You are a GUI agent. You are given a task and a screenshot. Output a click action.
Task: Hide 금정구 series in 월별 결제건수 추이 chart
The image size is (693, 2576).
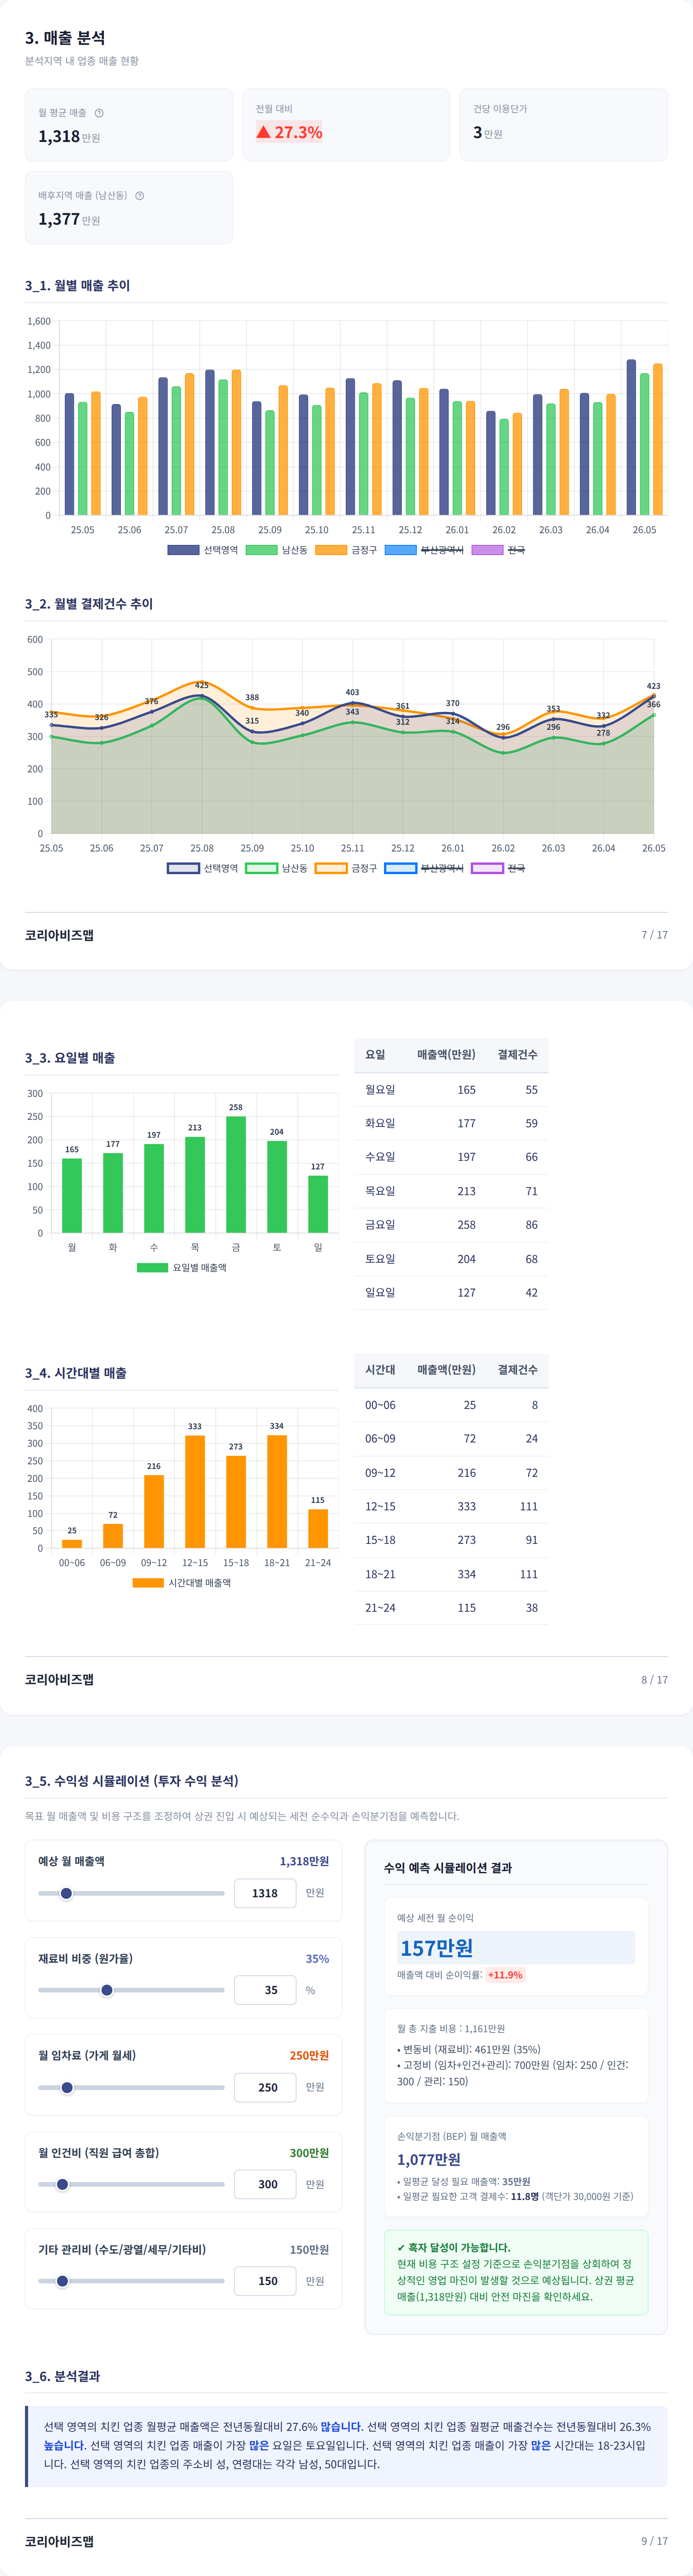346,868
